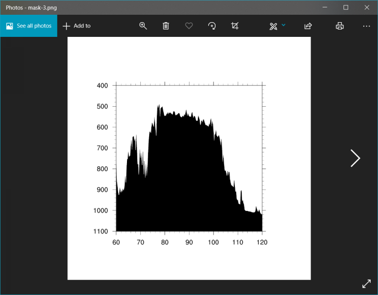Click the plus icon beside Add to
This screenshot has height=295, width=378.
click(66, 26)
